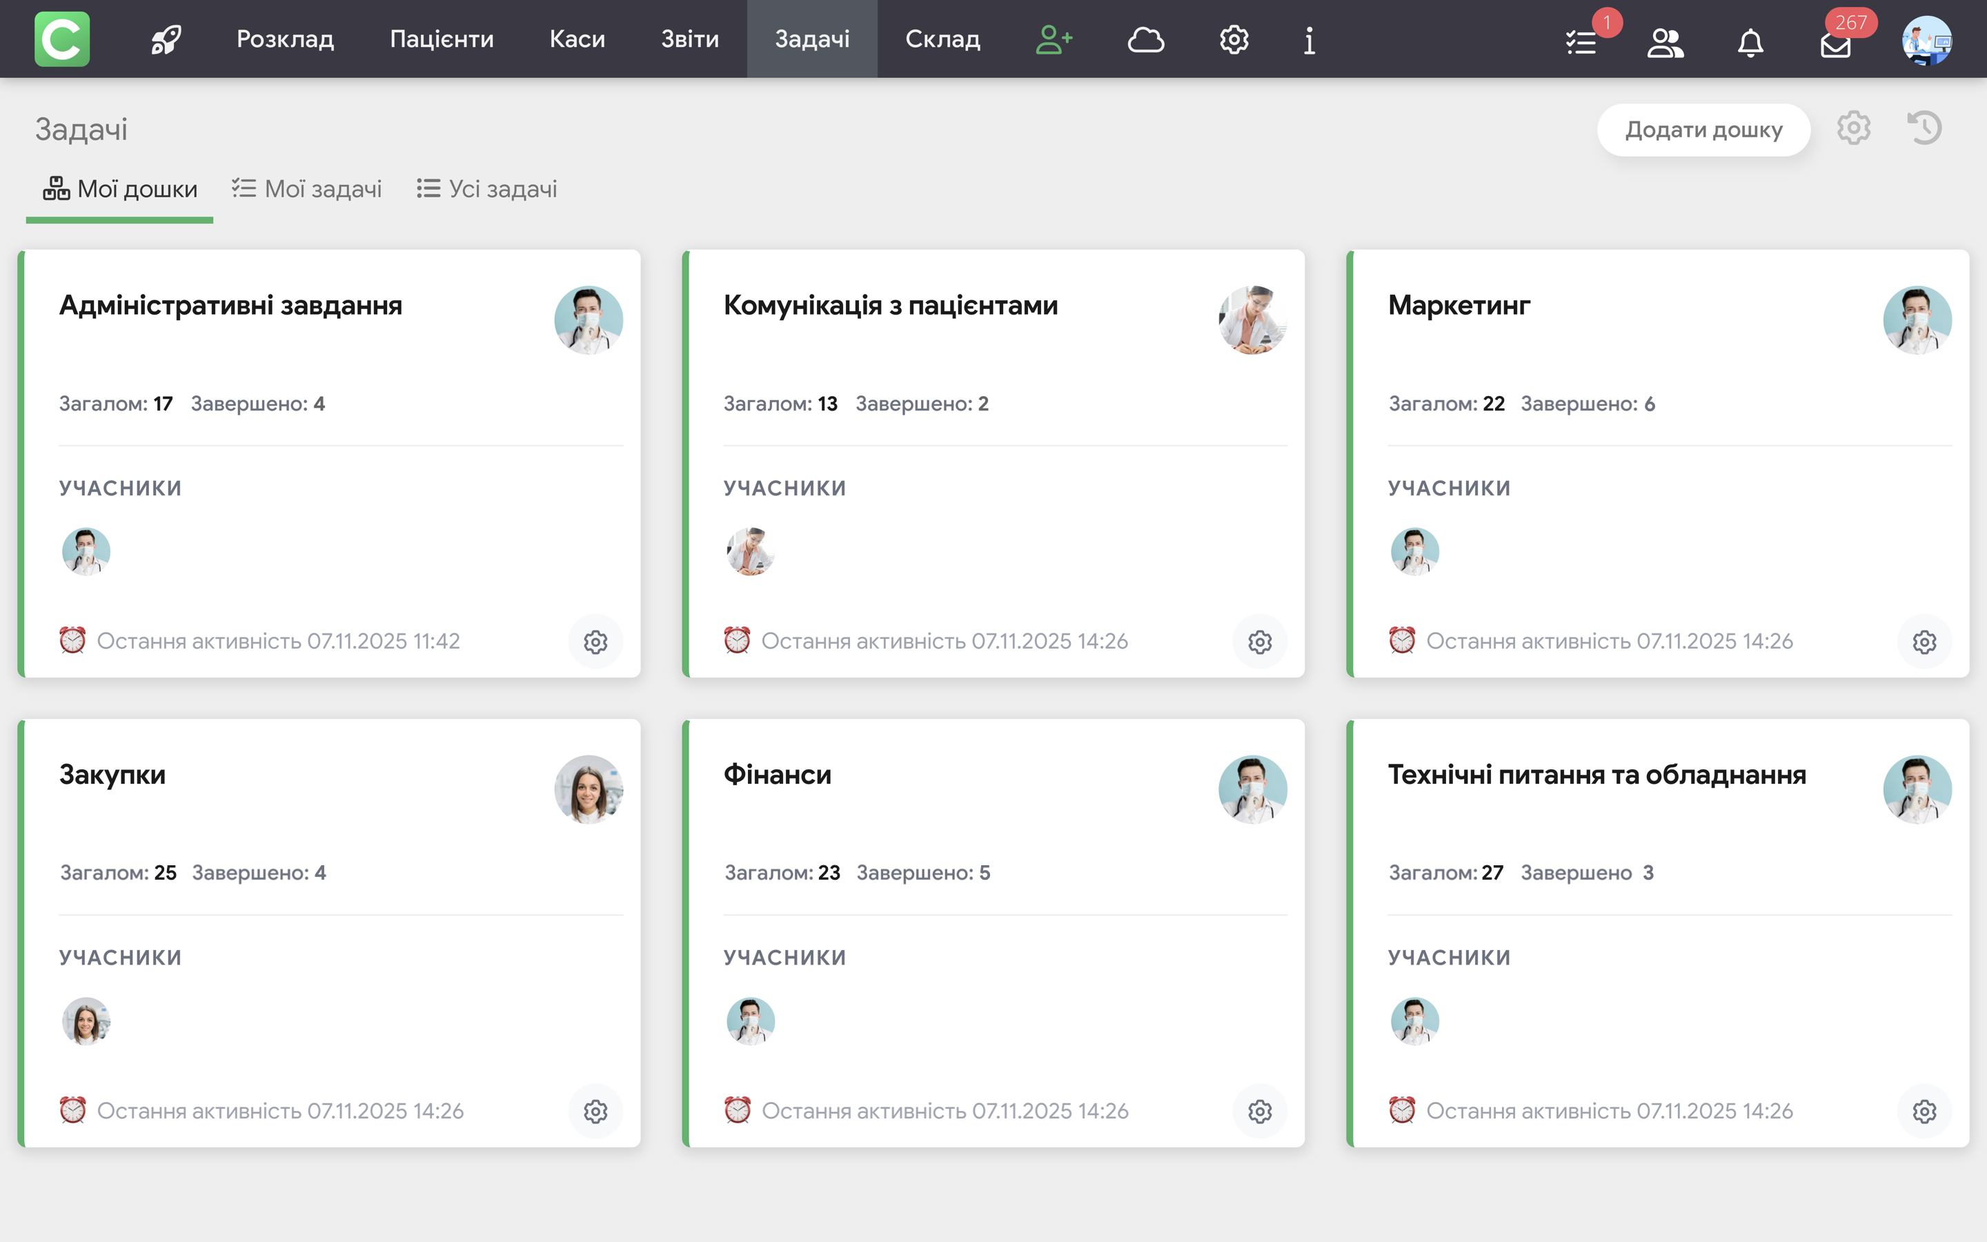The height and width of the screenshot is (1242, 1987).
Task: Click participant avatar on Комунікація з пацієнтами
Action: coord(750,551)
